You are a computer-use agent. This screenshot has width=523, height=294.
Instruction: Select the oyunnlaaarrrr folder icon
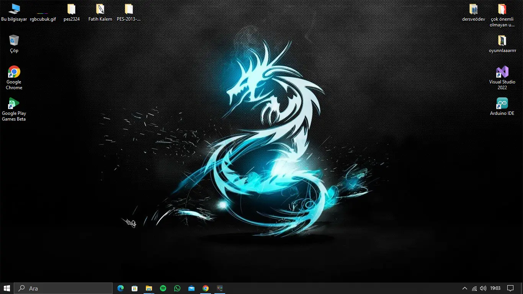(x=502, y=44)
